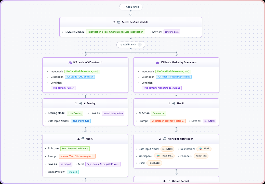This screenshot has height=184, width=265.
Task: Click the Slack logo in the Destination chip
Action: [201, 149]
